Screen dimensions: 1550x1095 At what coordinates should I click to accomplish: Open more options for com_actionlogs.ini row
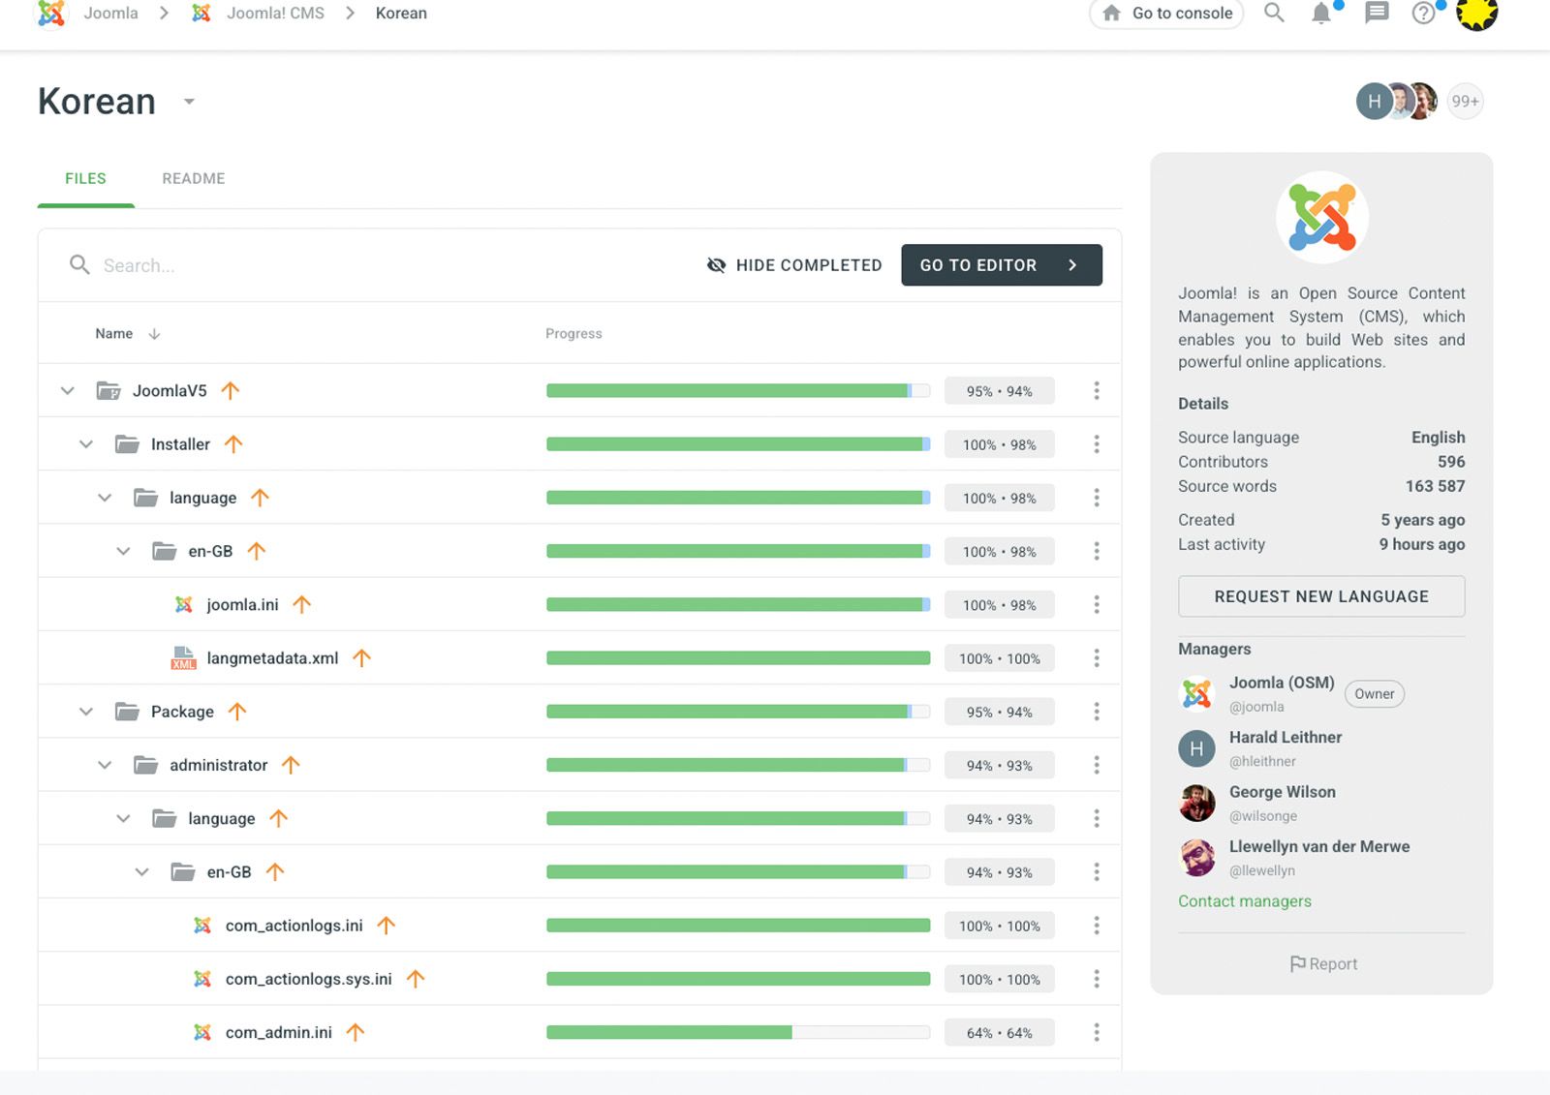click(1096, 926)
